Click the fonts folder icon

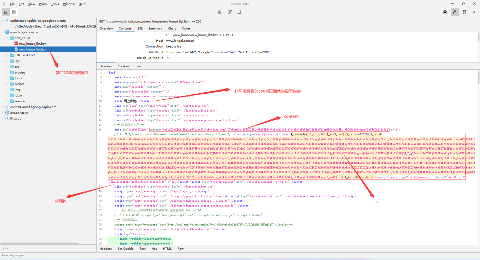[12, 78]
